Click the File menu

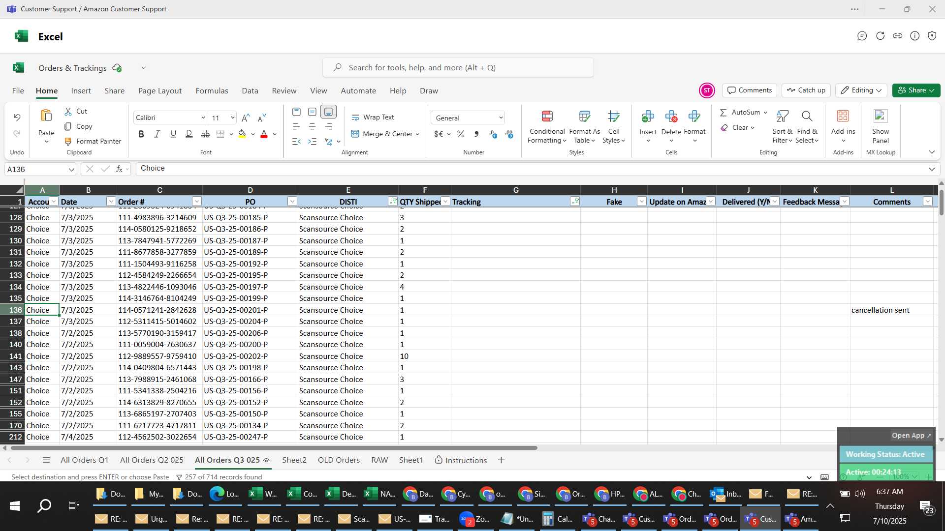click(18, 91)
